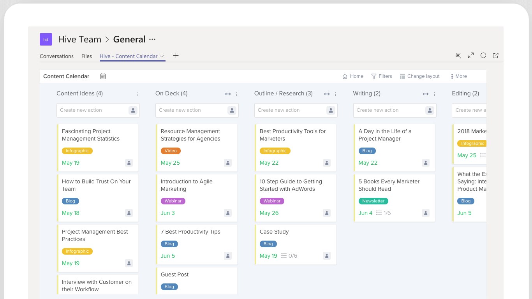Expand the Hive - Content Calendar tab dropdown
This screenshot has height=299, width=532.
(162, 56)
